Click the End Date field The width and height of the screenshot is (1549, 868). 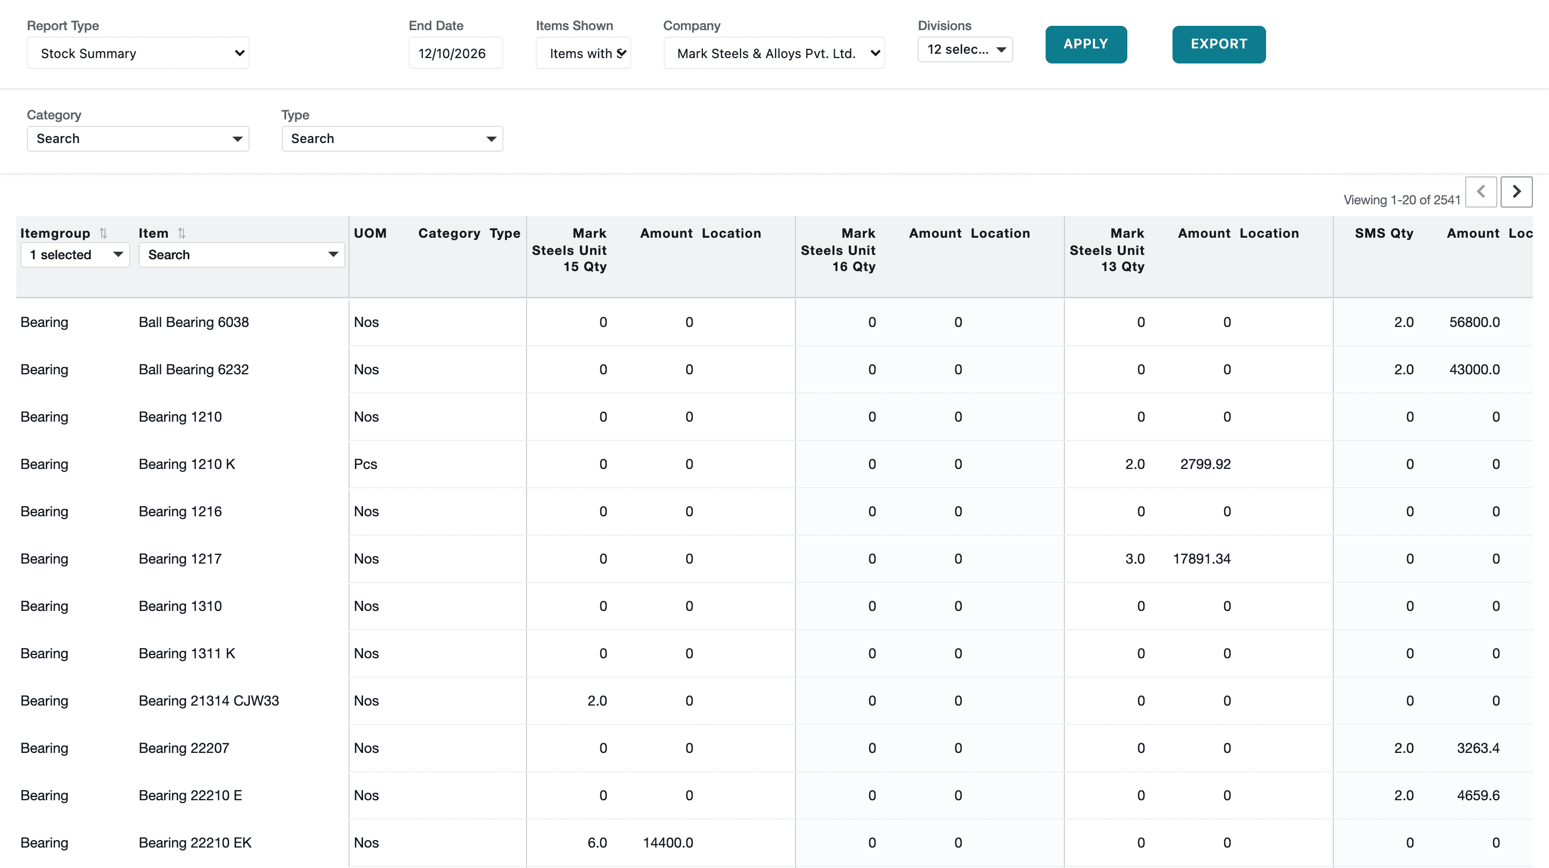456,53
